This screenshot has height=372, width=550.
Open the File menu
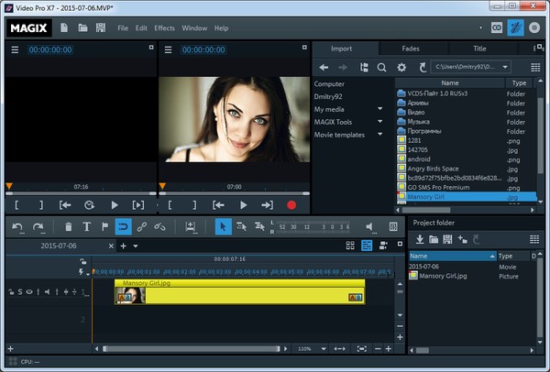tap(123, 28)
